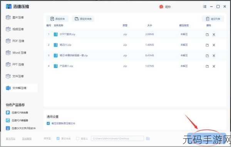Click zip file icon in row 1
The image size is (231, 147).
(55, 34)
